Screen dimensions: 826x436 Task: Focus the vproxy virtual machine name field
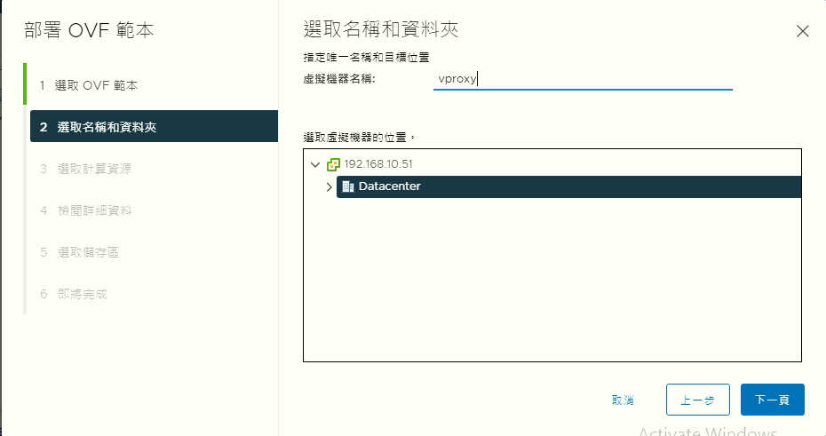point(582,78)
